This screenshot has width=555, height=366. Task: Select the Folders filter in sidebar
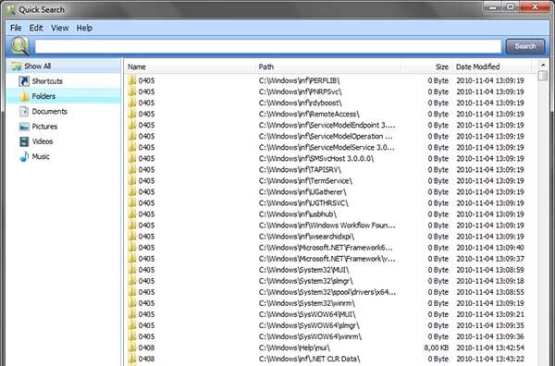pos(64,96)
